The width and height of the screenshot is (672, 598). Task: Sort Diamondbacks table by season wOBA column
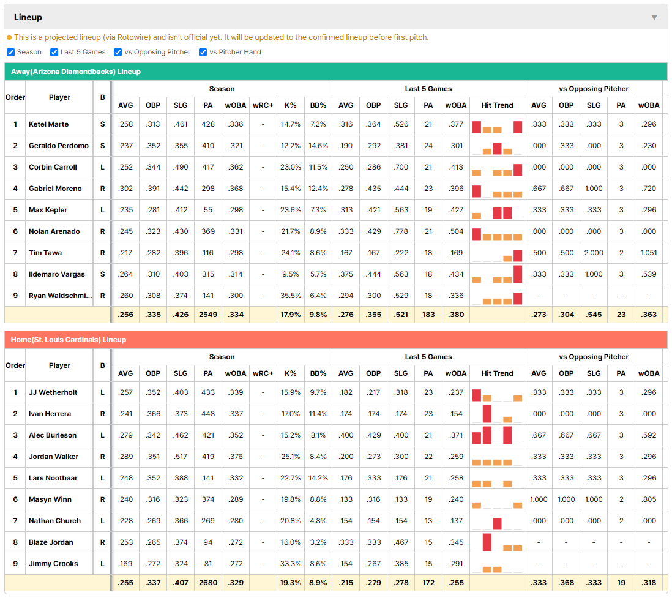tap(235, 105)
